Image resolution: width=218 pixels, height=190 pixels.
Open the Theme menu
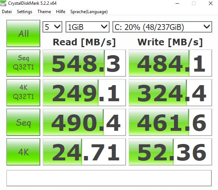[44, 12]
